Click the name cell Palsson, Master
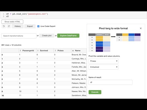Screen dimensions: 147x110 (79, 83)
